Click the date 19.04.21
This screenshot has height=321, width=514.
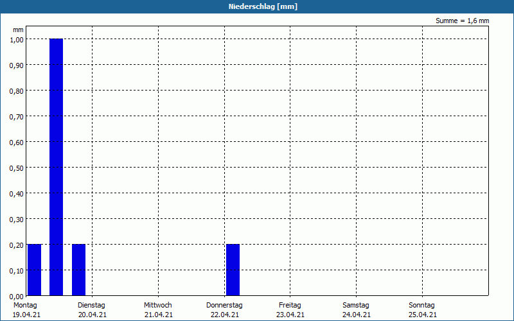[26, 315]
